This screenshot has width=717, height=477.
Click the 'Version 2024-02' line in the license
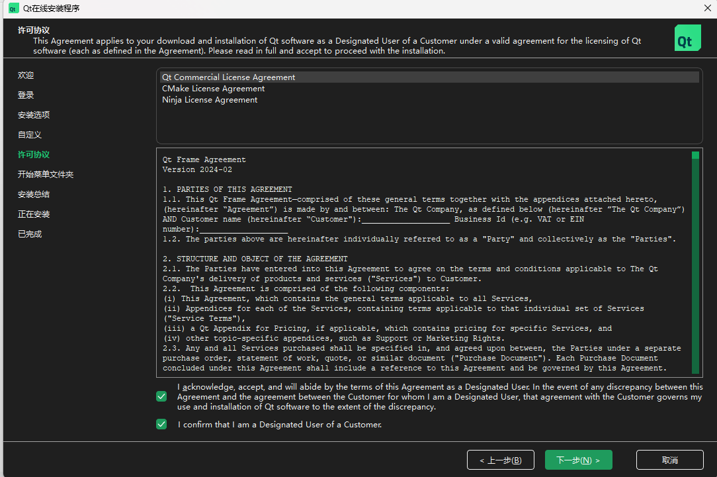click(x=197, y=169)
